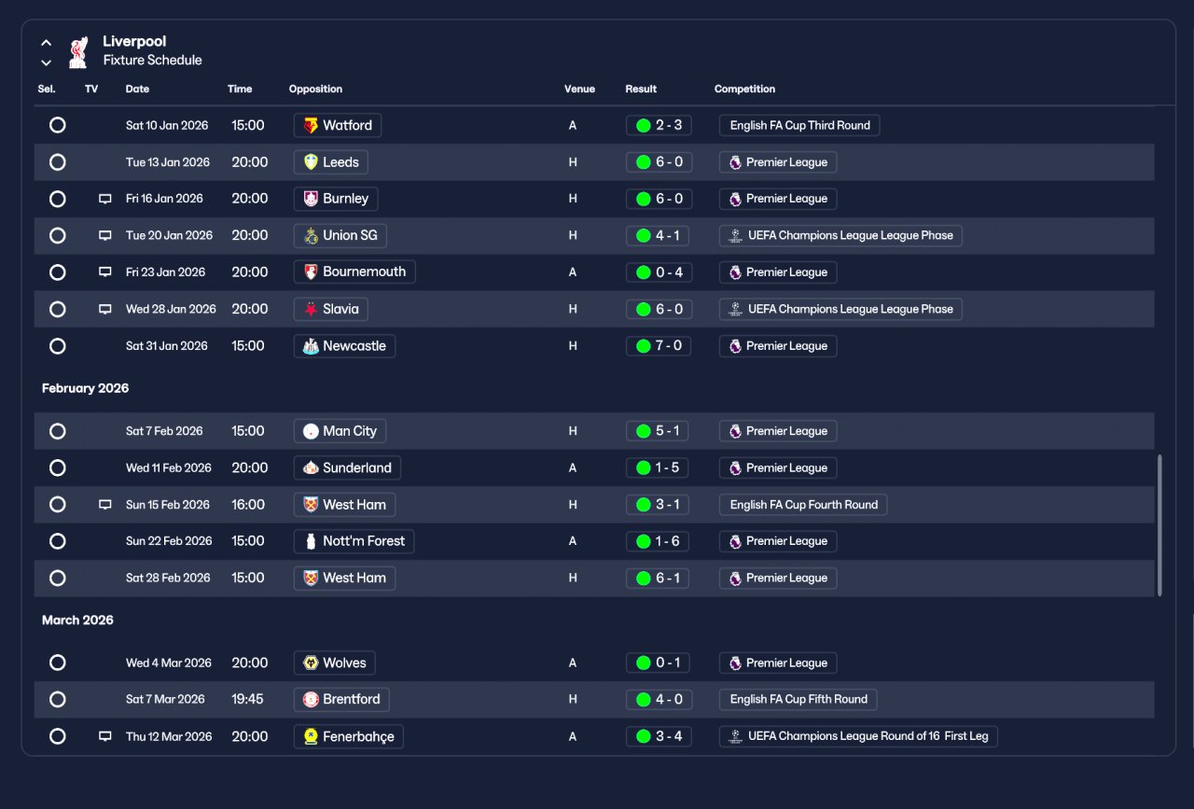Click the up chevron beside Liverpool
Viewport: 1194px width, 809px height.
pyautogui.click(x=46, y=43)
